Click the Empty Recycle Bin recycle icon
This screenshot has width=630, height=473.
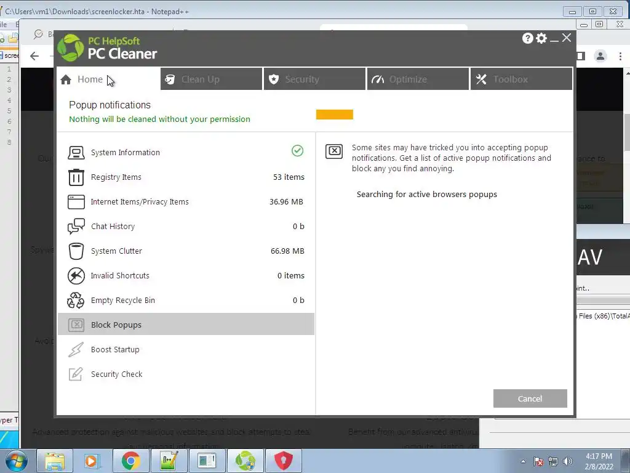click(76, 301)
